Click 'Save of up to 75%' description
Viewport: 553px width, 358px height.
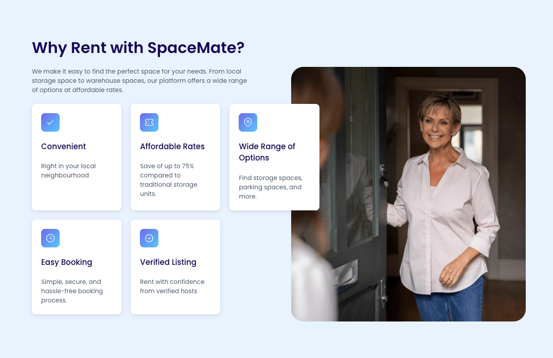[169, 180]
